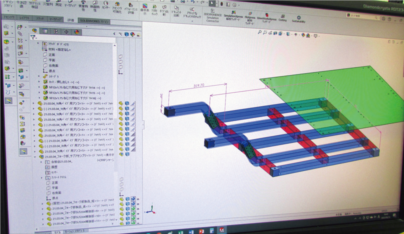Click the Zoom to Fit magnifier icon
Viewport: 404px width, 234px height.
click(x=260, y=33)
